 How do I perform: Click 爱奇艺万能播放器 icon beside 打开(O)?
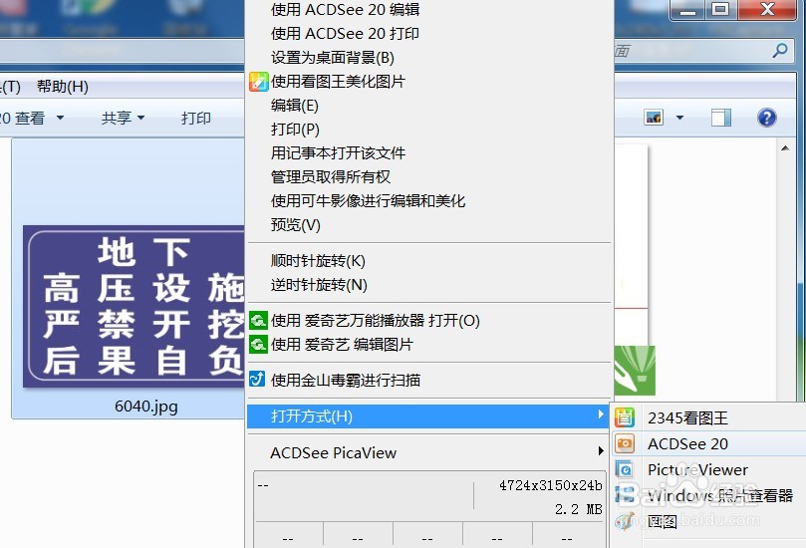point(258,320)
